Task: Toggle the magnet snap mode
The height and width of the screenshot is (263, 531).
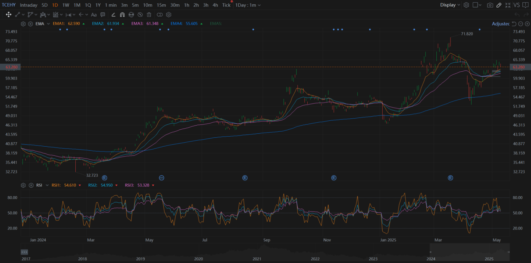Action: 122,15
